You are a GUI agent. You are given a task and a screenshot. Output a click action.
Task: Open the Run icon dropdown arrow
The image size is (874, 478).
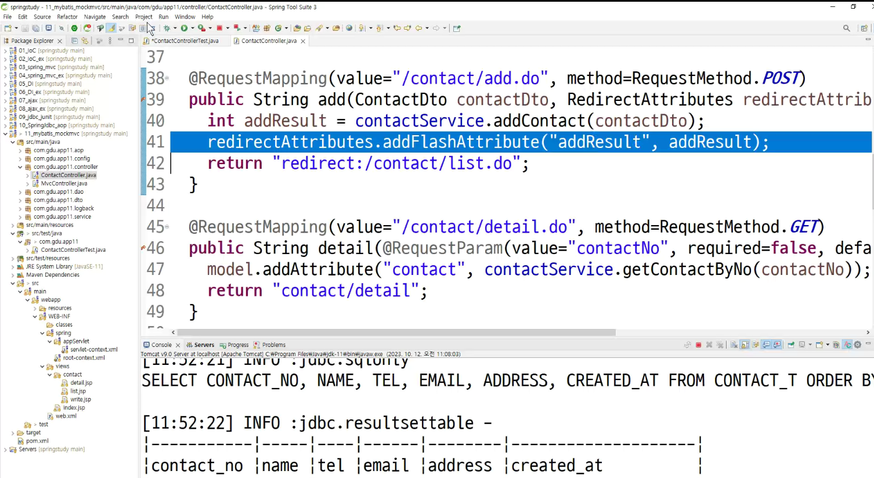coord(193,28)
